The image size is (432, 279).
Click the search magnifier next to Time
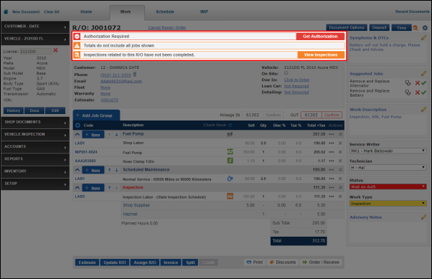point(415,27)
